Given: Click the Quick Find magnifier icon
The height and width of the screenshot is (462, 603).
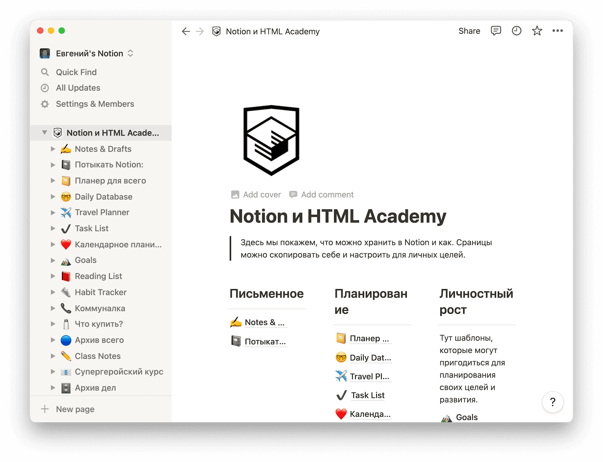Looking at the screenshot, I should pyautogui.click(x=45, y=72).
